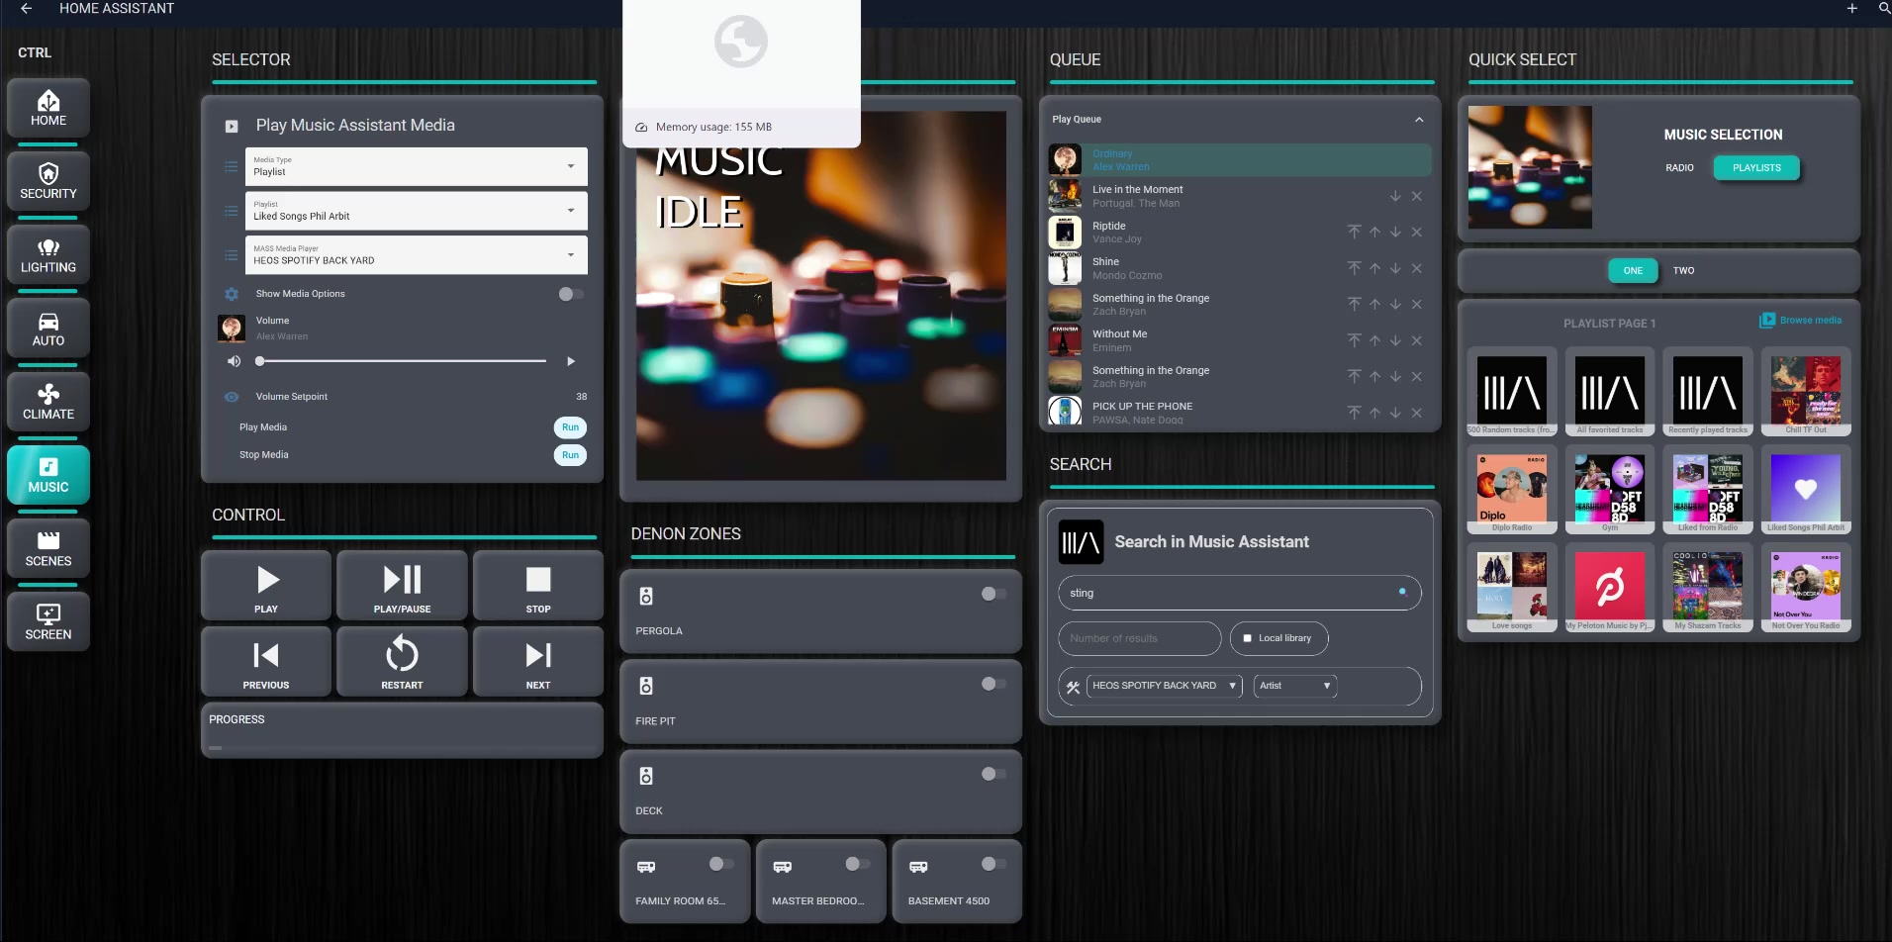Viewport: 1892px width, 942px height.
Task: Open the MASS Media Player dropdown
Action: click(417, 255)
